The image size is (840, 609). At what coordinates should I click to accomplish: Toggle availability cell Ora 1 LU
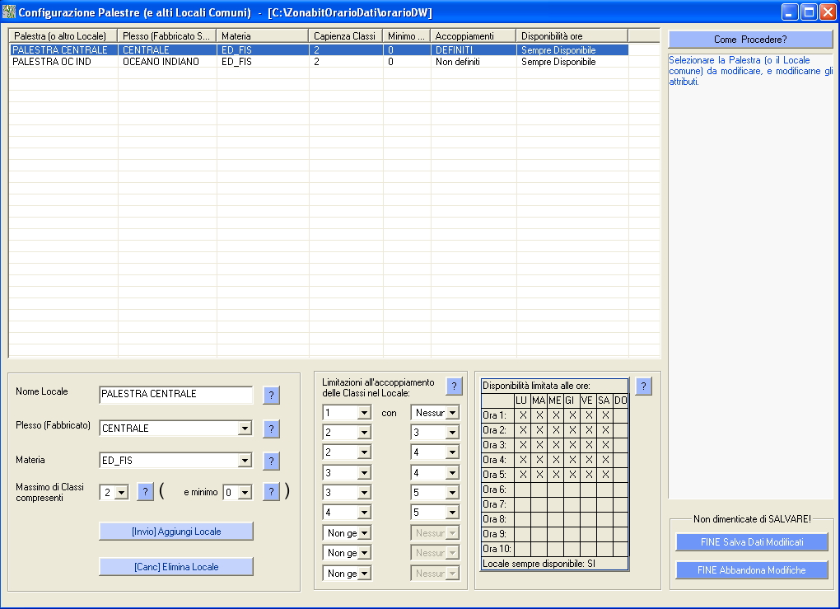pyautogui.click(x=523, y=415)
